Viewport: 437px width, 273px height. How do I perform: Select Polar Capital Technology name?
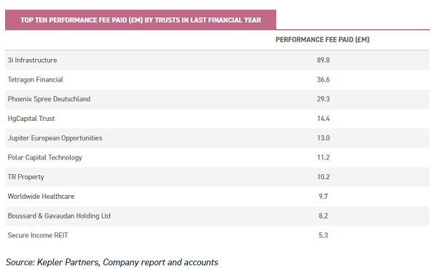[x=45, y=158]
